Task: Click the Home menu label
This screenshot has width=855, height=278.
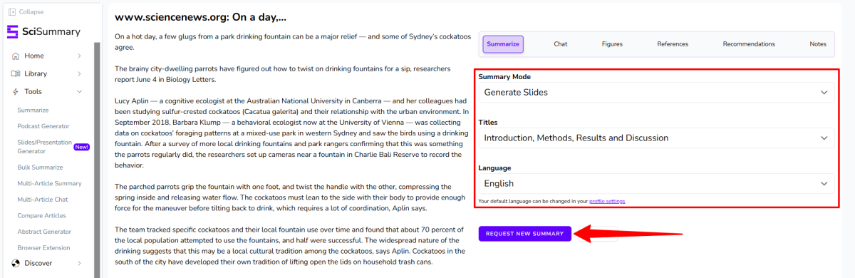Action: tap(34, 56)
